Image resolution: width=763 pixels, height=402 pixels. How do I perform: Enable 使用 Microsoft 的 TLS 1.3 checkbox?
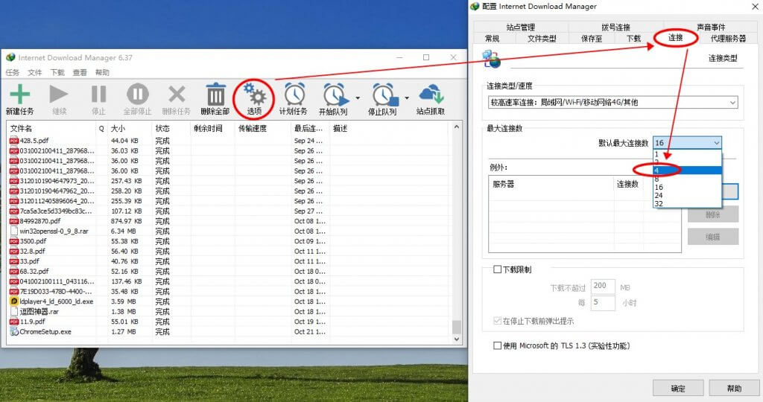[x=497, y=345]
